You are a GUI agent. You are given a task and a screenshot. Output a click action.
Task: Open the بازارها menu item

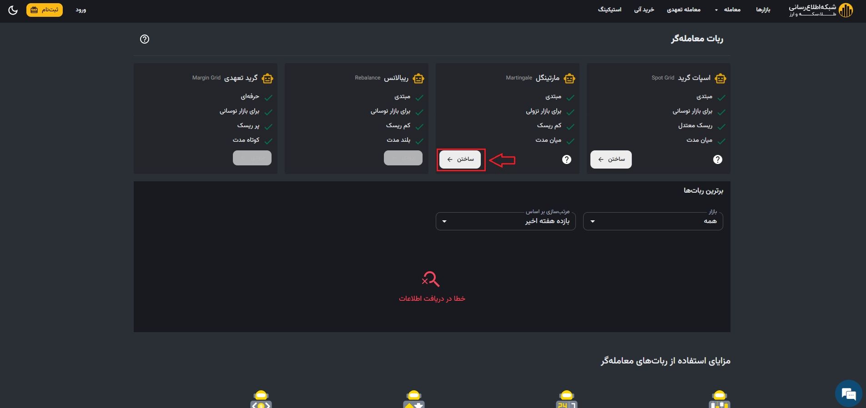tap(763, 10)
